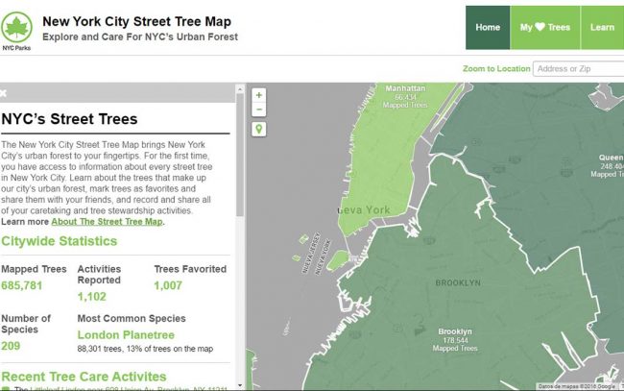Click the 88,301 trees, 13% text
The width and height of the screenshot is (624, 391).
(x=145, y=349)
